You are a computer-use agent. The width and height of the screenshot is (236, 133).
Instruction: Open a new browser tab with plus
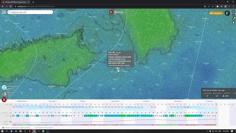33,2
